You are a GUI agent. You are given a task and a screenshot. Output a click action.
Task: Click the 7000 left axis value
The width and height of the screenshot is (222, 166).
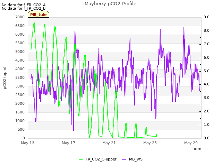click(x=20, y=17)
